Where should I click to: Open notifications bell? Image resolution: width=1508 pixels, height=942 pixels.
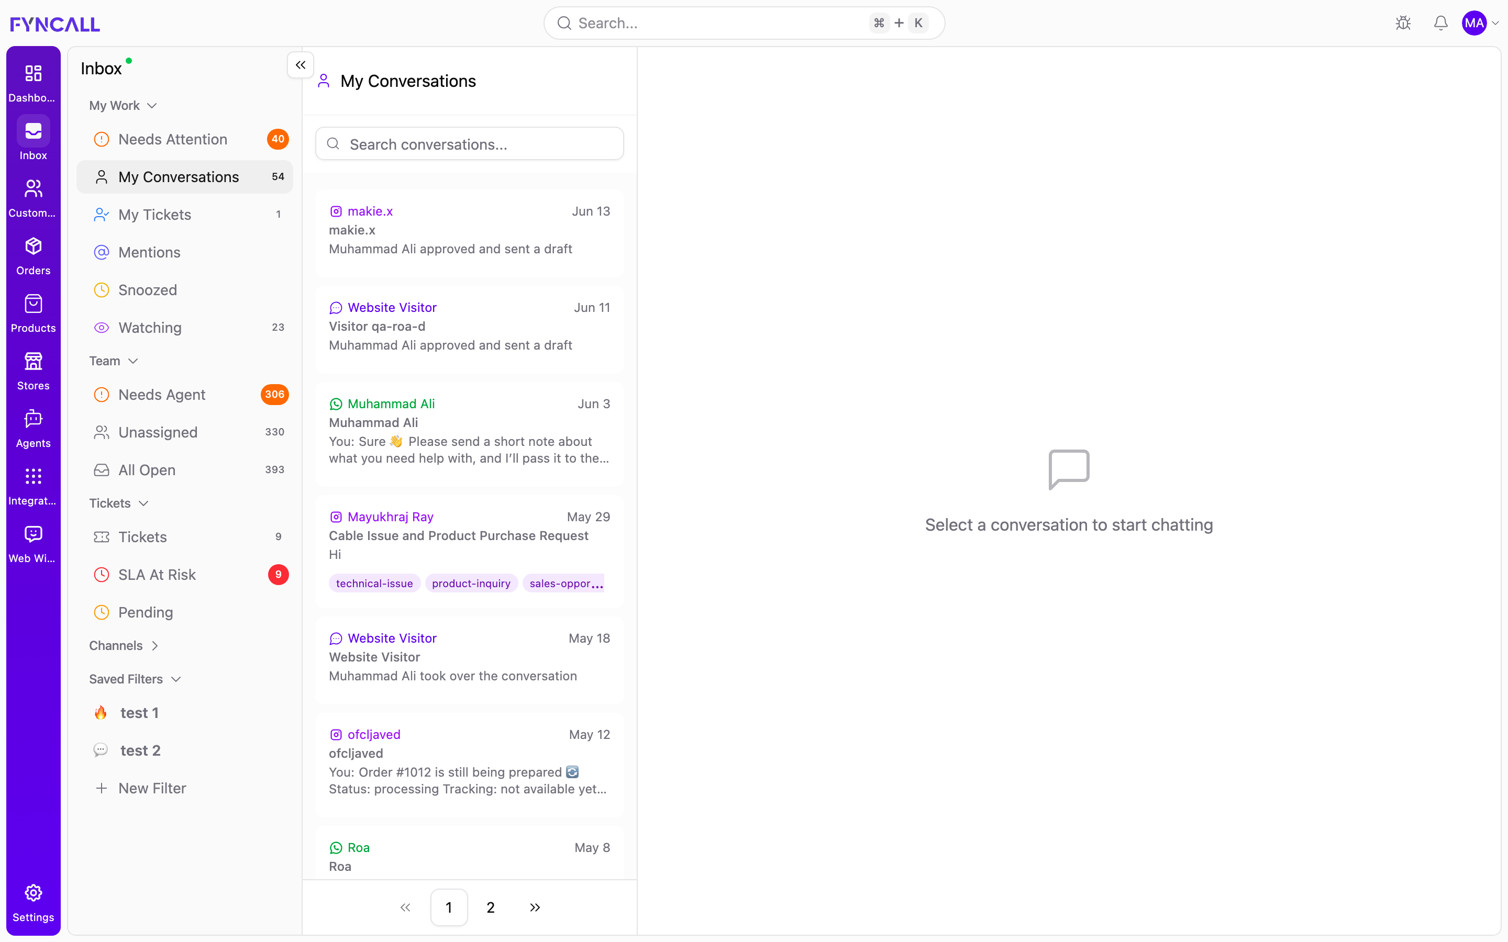1440,23
